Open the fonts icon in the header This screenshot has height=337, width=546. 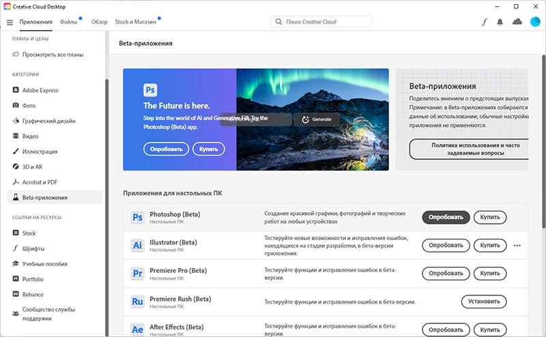[485, 22]
